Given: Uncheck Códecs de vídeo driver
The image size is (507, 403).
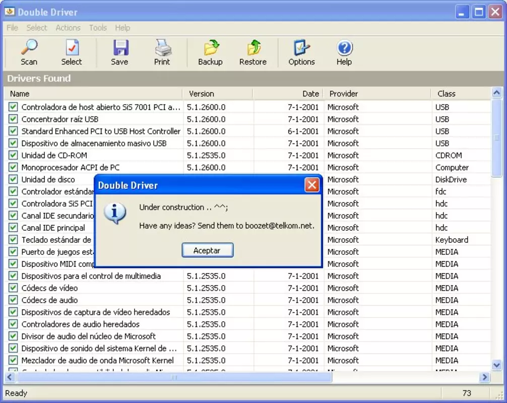Looking at the screenshot, I should pyautogui.click(x=13, y=288).
